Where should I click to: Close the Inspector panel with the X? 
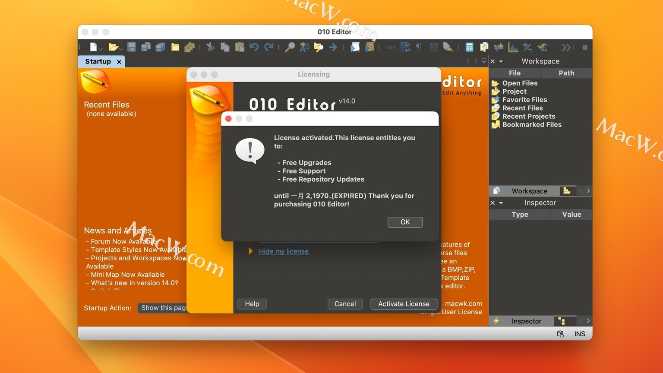(493, 202)
